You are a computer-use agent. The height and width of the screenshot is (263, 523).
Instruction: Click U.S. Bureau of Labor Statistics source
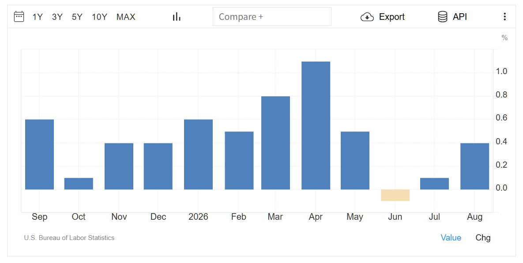69,238
